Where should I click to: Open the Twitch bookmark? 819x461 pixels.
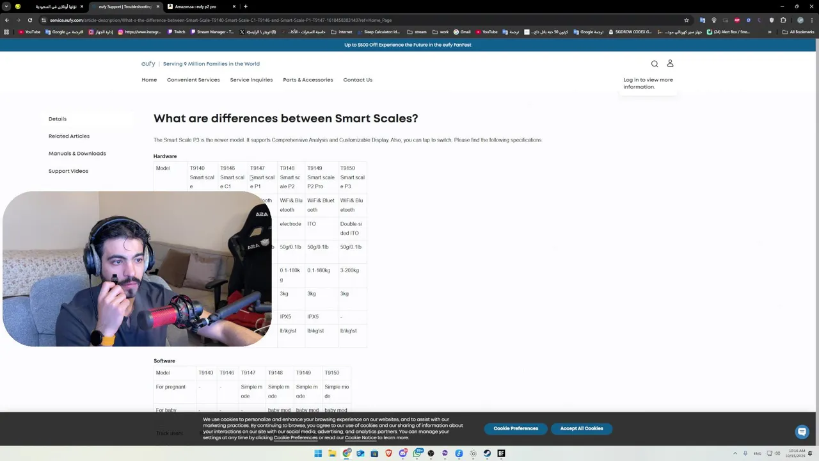[x=176, y=32]
